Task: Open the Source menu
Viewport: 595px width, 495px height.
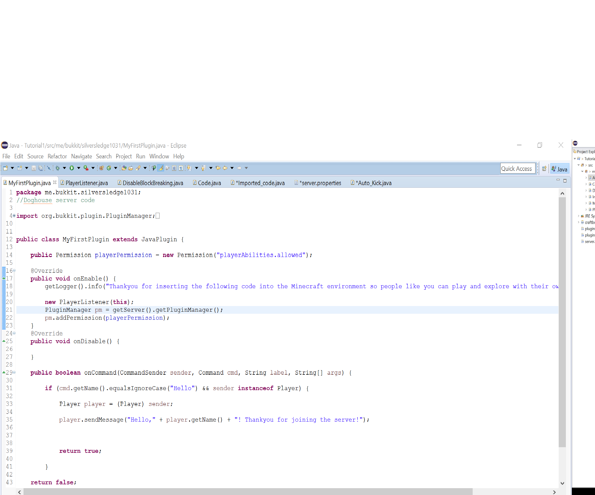Action: point(35,156)
